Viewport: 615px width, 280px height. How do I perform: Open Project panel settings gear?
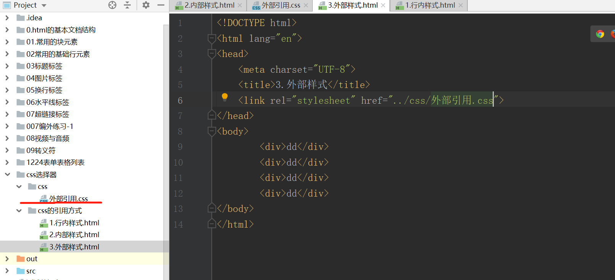coord(146,5)
